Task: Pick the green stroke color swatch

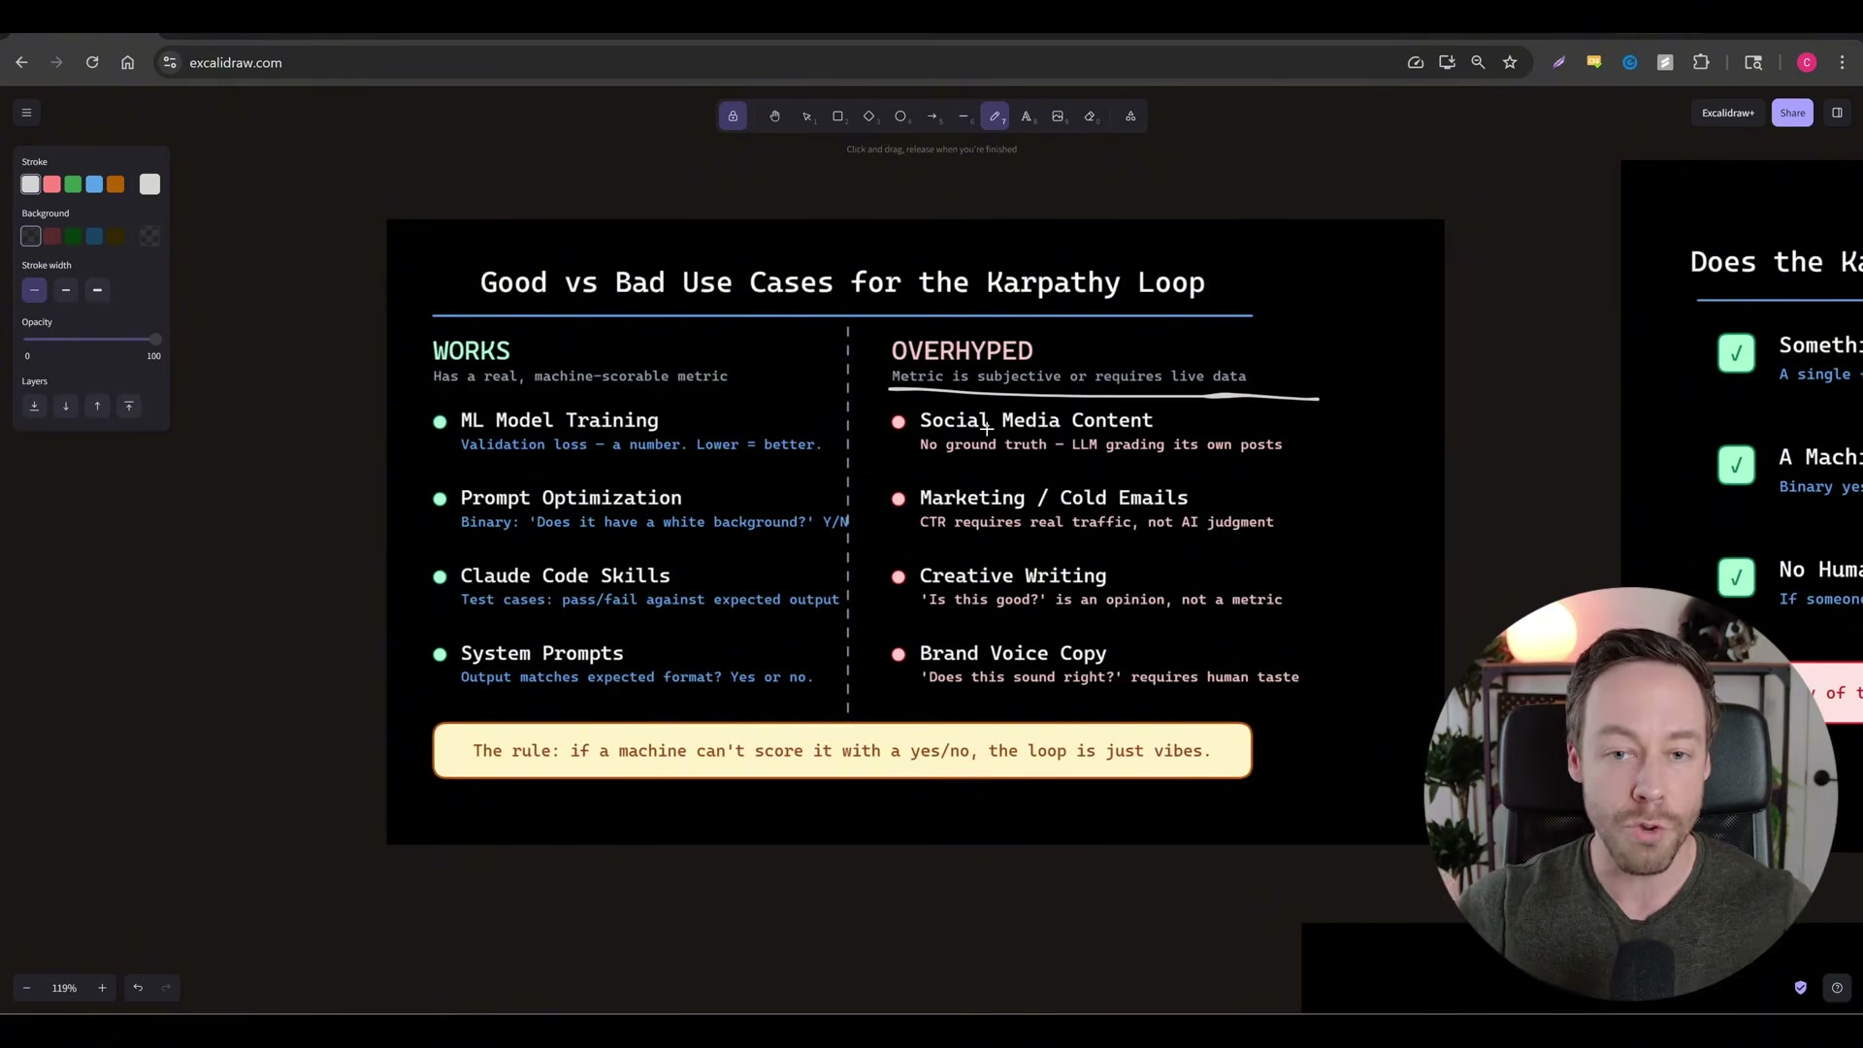Action: tap(73, 184)
